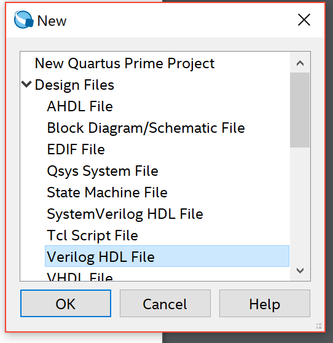
Task: Select the highlighted Verilog HDL File
Action: coord(167,256)
